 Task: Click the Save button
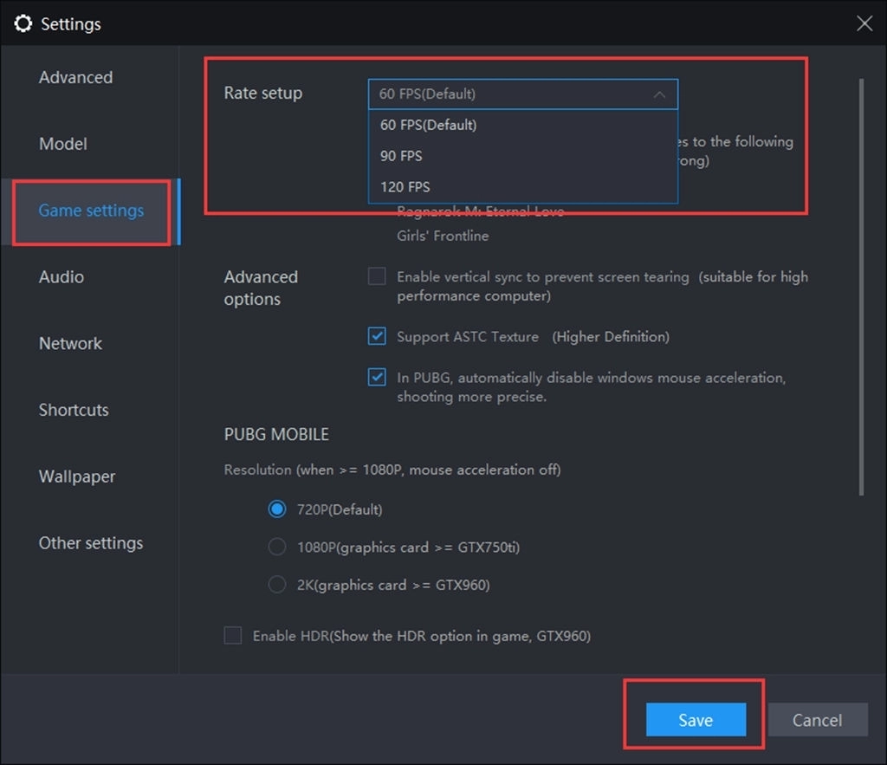pyautogui.click(x=696, y=720)
